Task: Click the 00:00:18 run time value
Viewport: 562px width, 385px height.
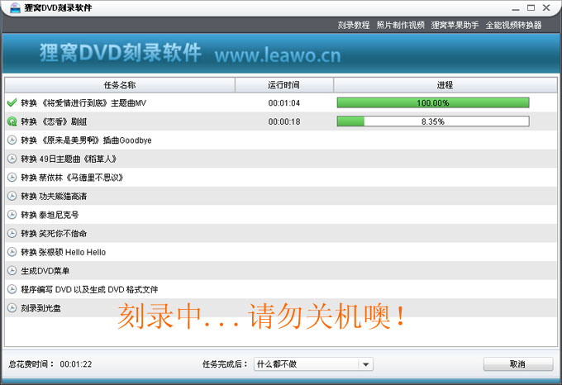Action: pyautogui.click(x=283, y=121)
